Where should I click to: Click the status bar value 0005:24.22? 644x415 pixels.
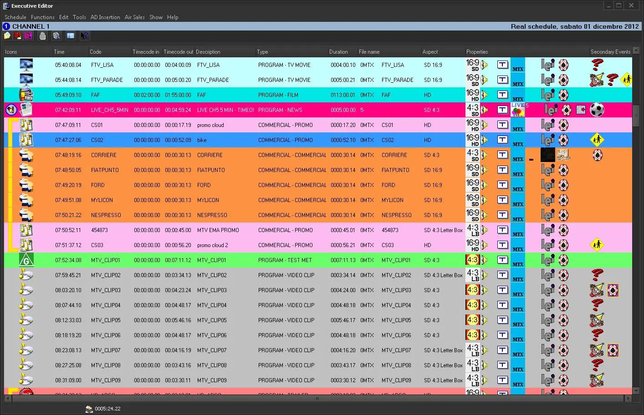(x=107, y=409)
